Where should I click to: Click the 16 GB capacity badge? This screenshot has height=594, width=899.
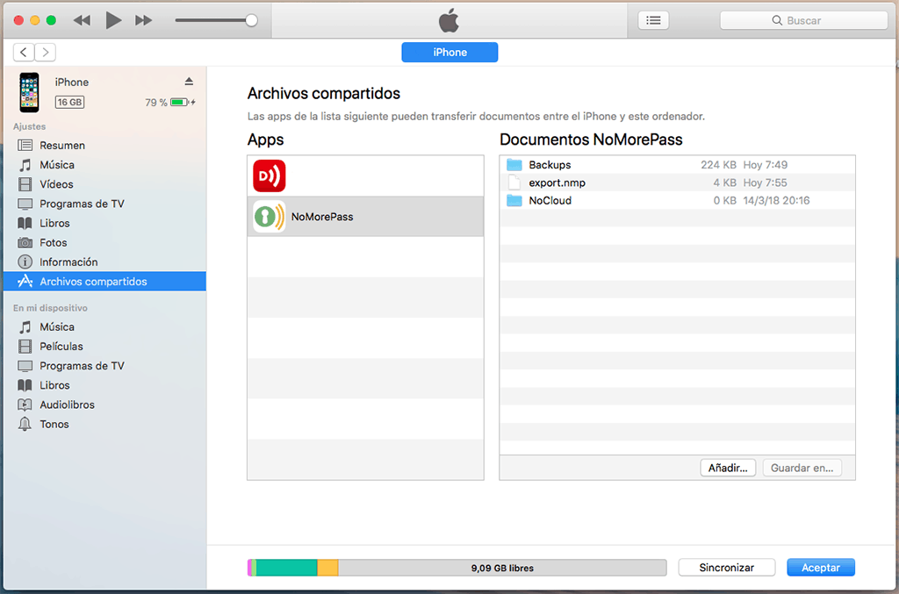pos(69,102)
